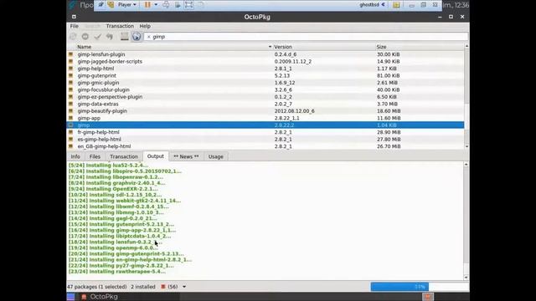Screen dimensions: 536x301
Task: Click the output pane scroll-down arrow
Action: point(466,278)
